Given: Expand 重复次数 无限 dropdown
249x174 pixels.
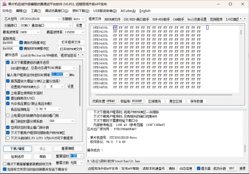Looking at the screenshot, I should pyautogui.click(x=82, y=163).
